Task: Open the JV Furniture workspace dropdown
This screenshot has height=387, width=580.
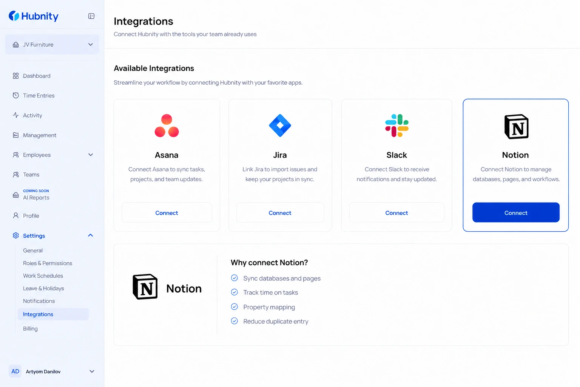Action: (x=52, y=45)
